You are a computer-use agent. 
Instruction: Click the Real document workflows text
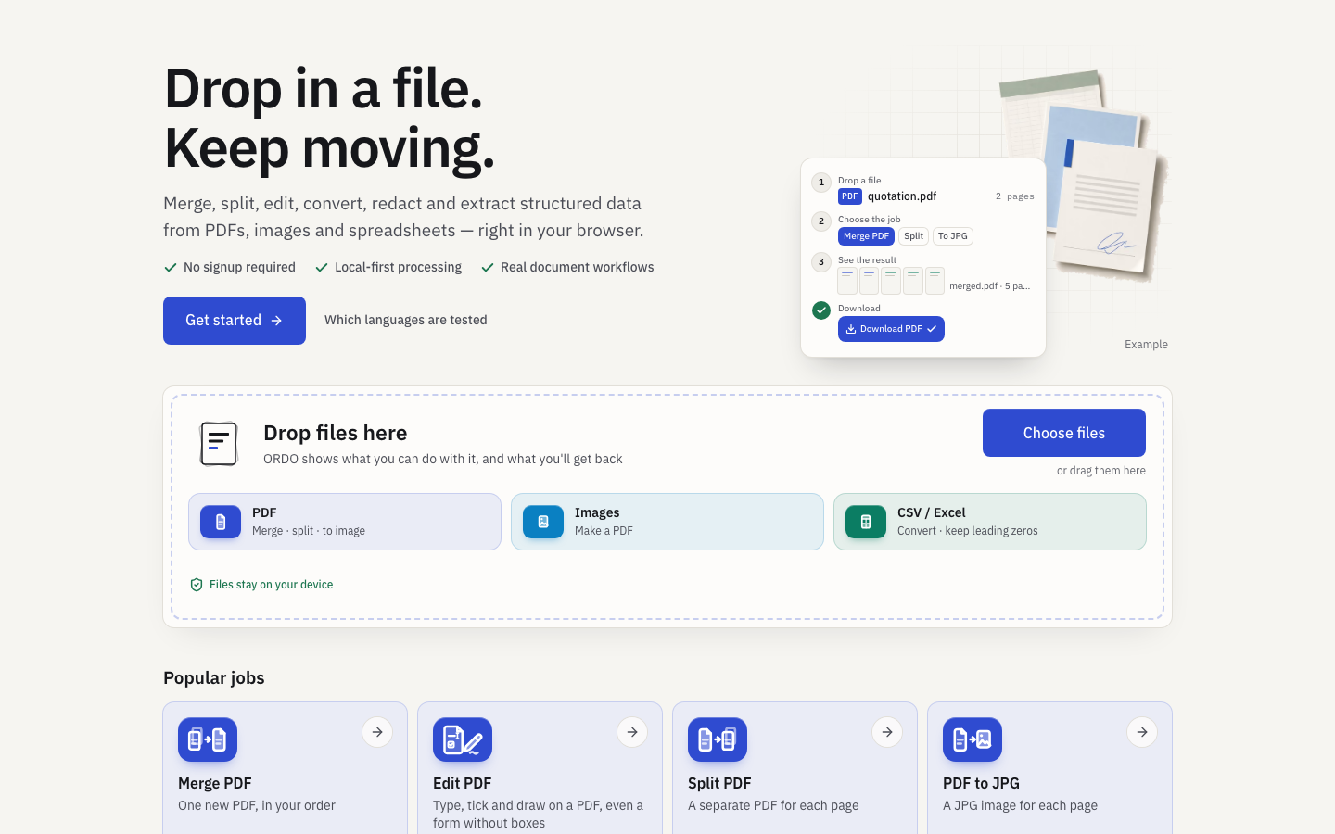(x=578, y=268)
